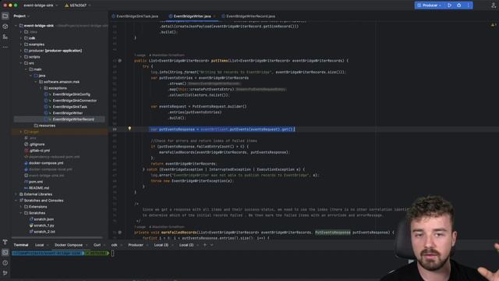Select the Local (3) terminal tab
Image resolution: width=499 pixels, height=281 pixels.
click(161, 245)
